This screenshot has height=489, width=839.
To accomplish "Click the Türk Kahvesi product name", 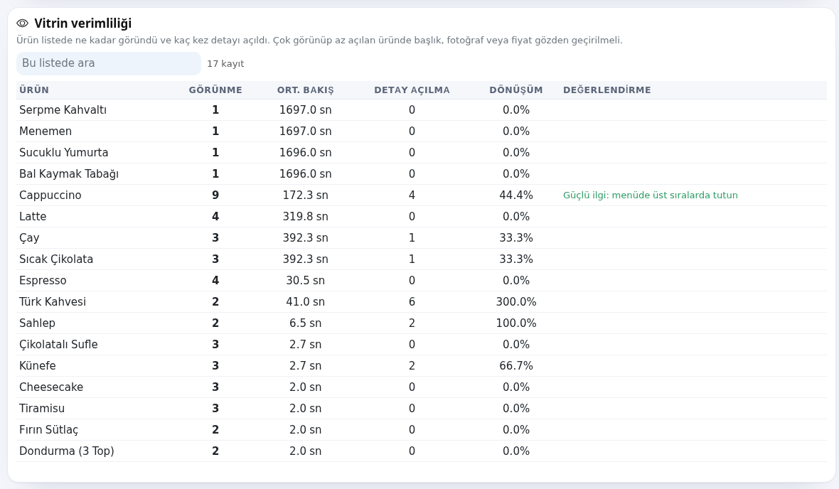I will point(53,302).
